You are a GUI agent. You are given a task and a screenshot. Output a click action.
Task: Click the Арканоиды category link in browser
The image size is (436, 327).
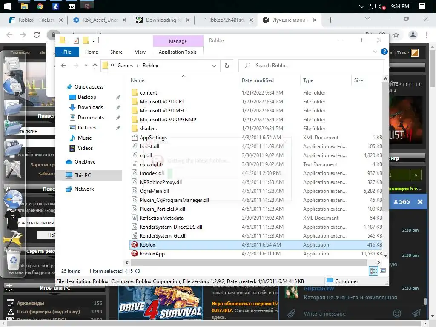tap(31, 303)
